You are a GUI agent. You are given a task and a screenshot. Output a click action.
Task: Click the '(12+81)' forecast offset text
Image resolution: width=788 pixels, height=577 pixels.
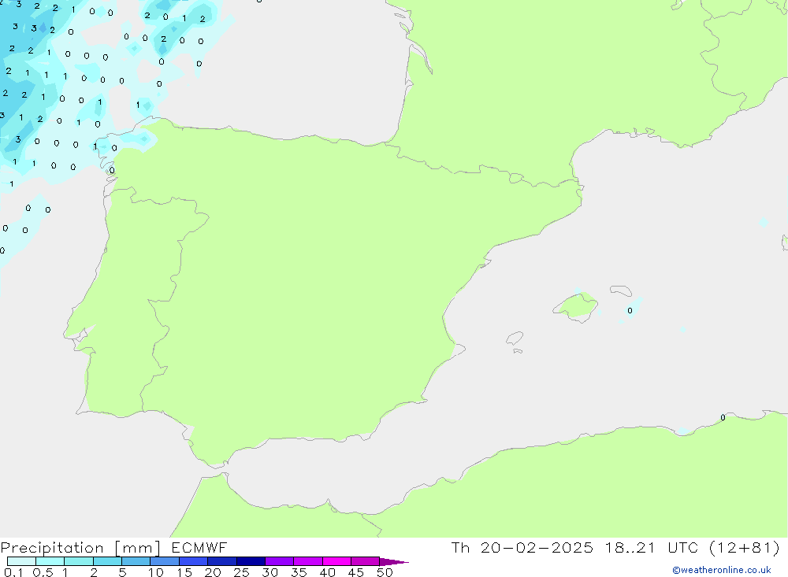[745, 547]
